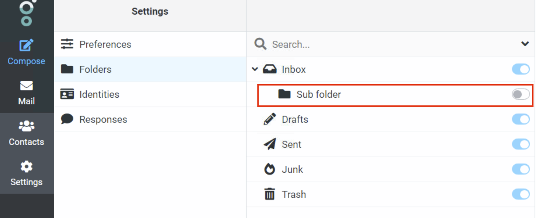Click the Drafts pencil icon
This screenshot has width=536, height=218.
(270, 119)
